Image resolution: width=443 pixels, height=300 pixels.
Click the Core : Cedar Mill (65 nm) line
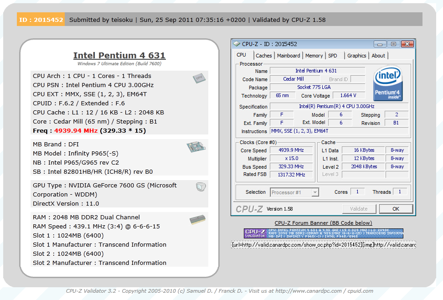pos(95,122)
